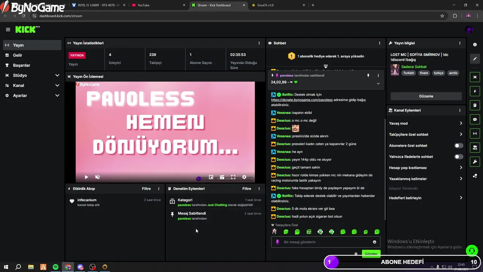Select the first avatar emote in chat
Viewport: 483px width, 272px height.
point(274,232)
